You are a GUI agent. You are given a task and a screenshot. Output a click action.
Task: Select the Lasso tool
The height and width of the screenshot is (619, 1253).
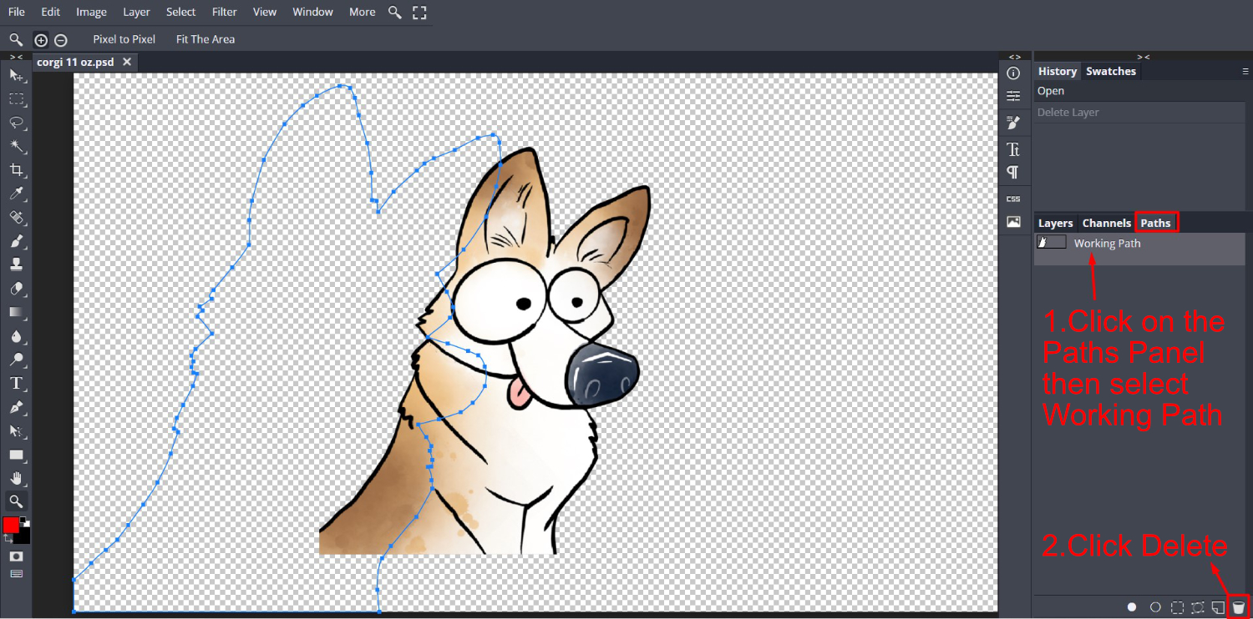click(x=16, y=123)
